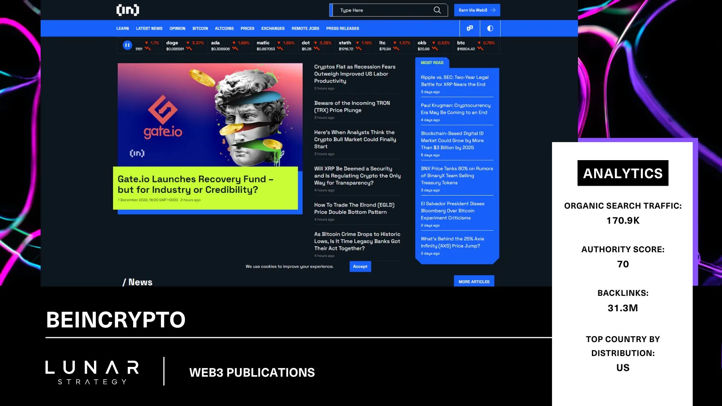Select okb ticker entry
The width and height of the screenshot is (722, 406).
point(434,45)
